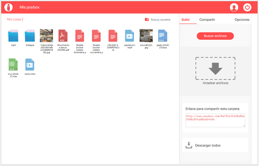Screen dimensions: 259x166
Task: Click the Descargar todos text
Action: pos(208,145)
